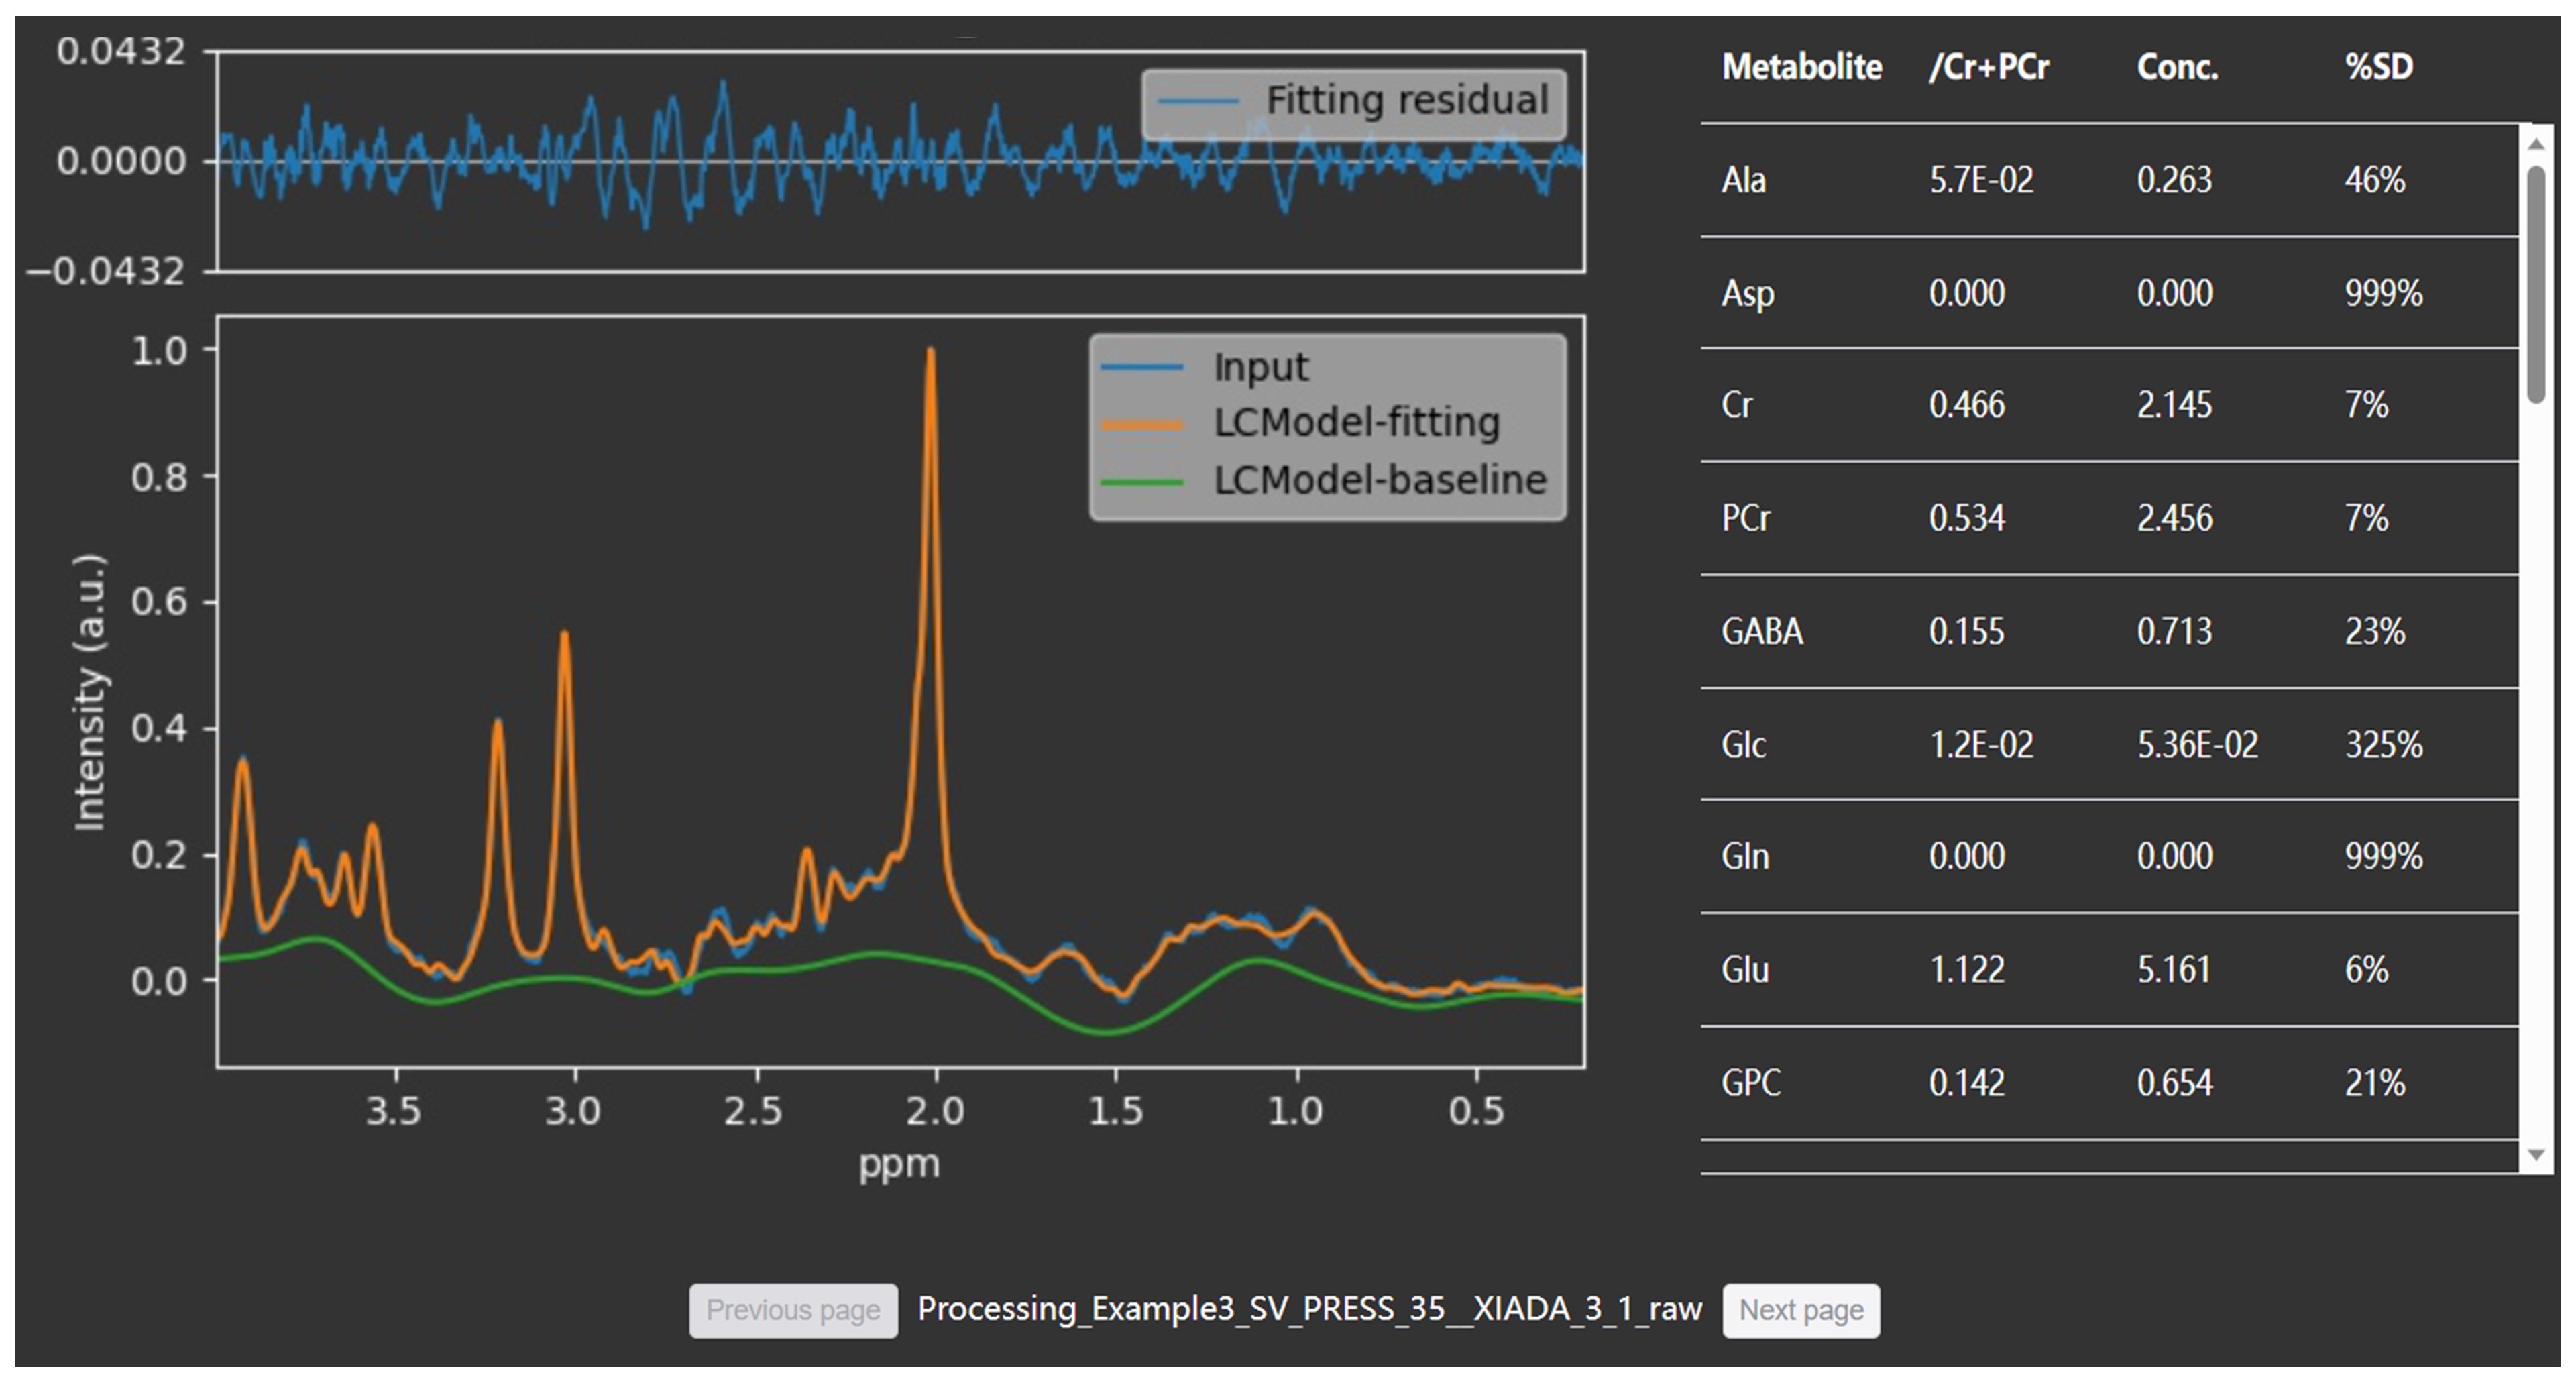Click the metabolite table scrollbar thumb
Image resolution: width=2576 pixels, height=1387 pixels.
click(x=2536, y=285)
